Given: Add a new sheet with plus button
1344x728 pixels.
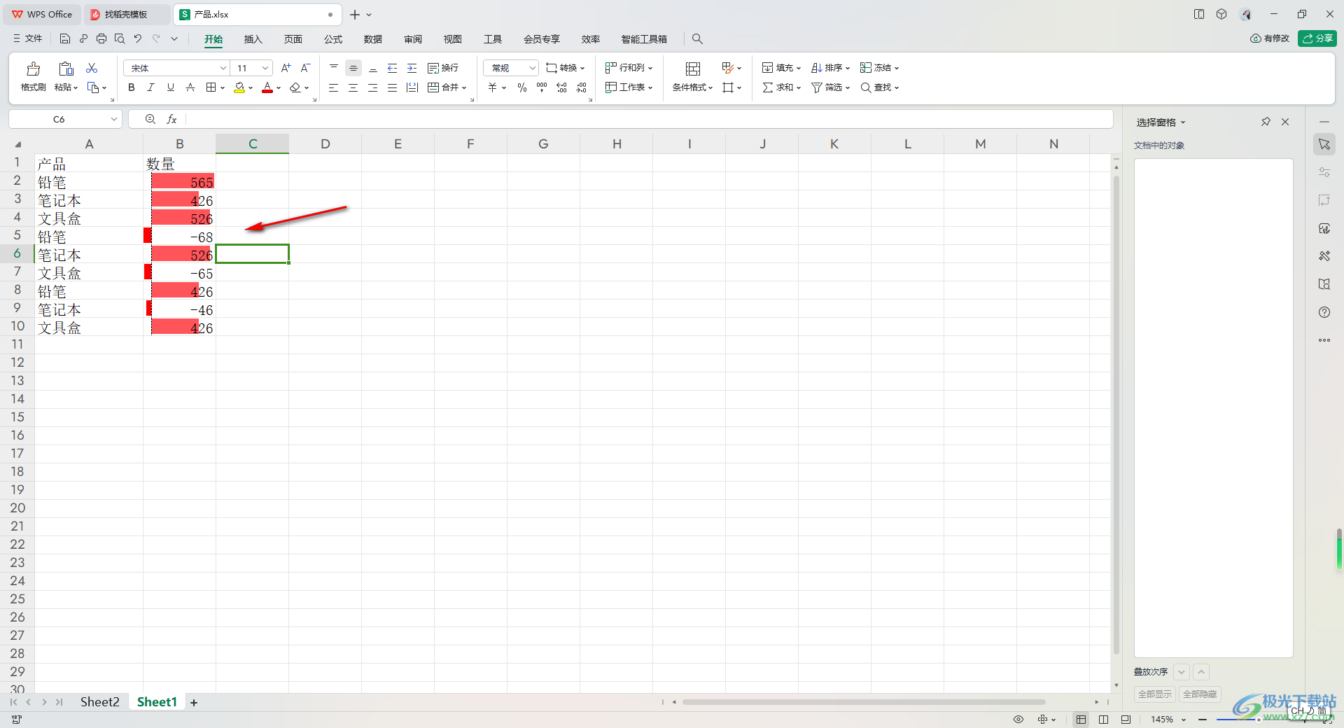Looking at the screenshot, I should click(194, 703).
